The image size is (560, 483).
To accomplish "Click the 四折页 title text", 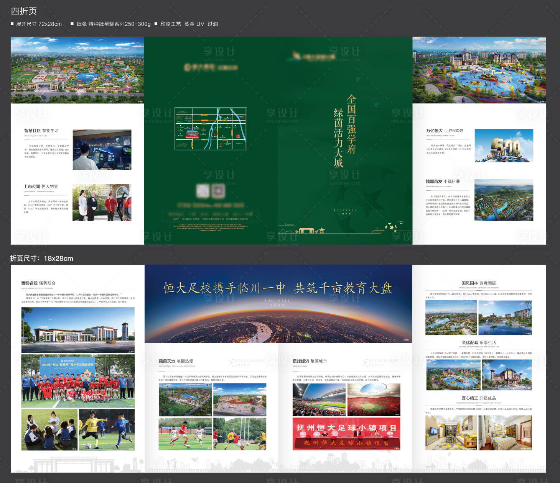I will (x=24, y=11).
